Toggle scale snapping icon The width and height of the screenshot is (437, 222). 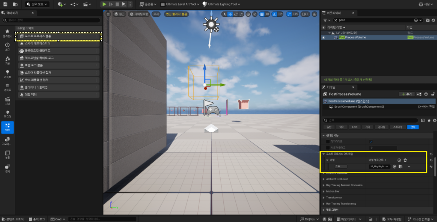pos(289,14)
